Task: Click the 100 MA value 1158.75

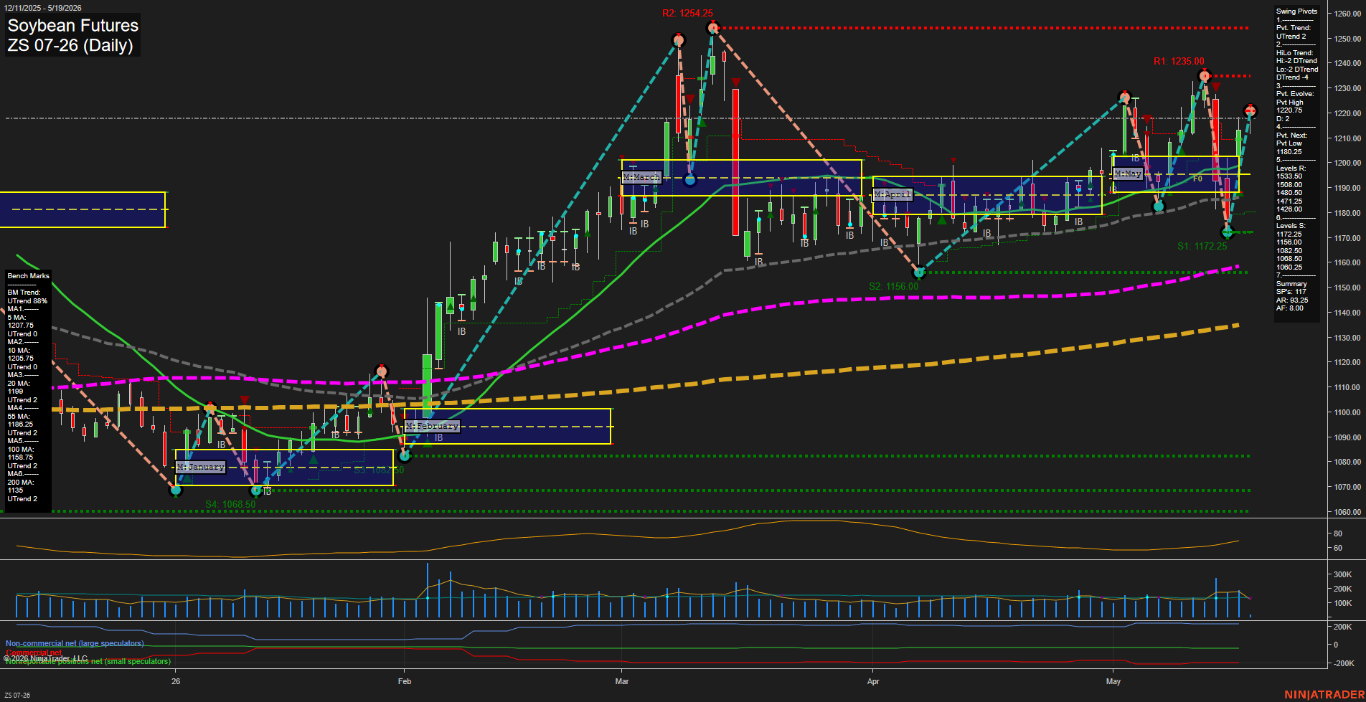Action: click(x=20, y=457)
